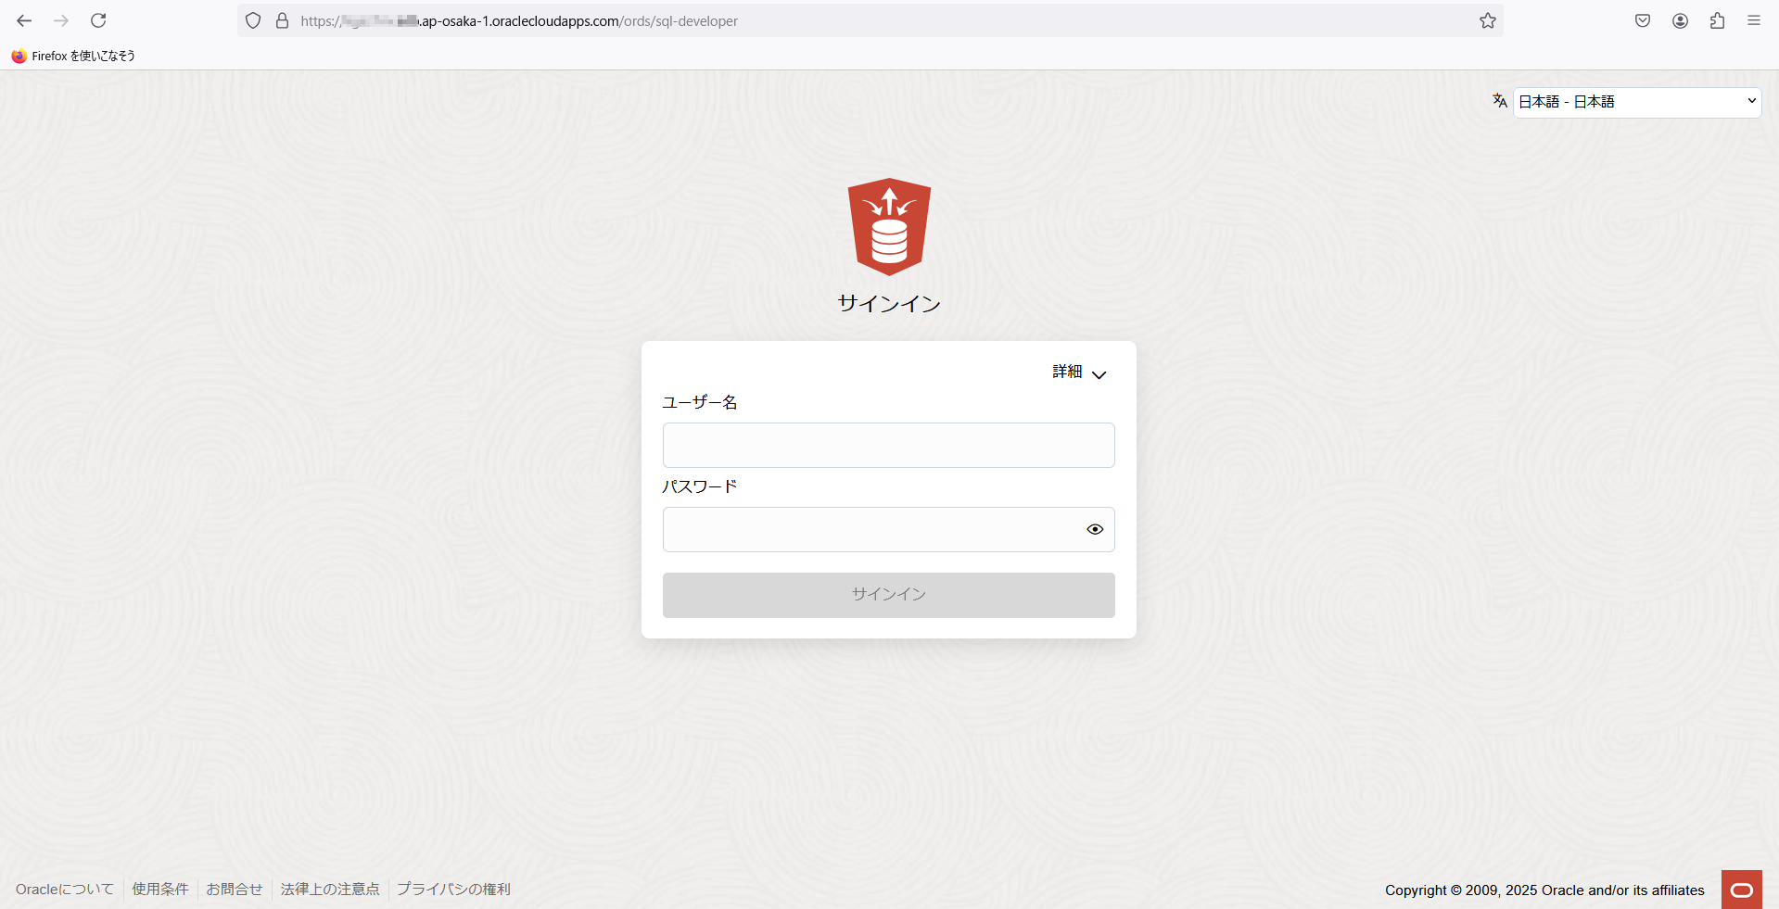Focus the パスワード input field
The height and width of the screenshot is (909, 1779).
click(889, 529)
